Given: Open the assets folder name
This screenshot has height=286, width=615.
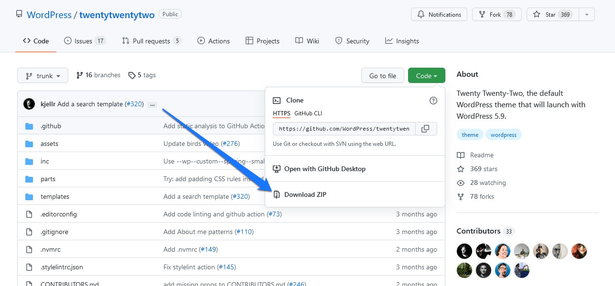Looking at the screenshot, I should pos(49,144).
